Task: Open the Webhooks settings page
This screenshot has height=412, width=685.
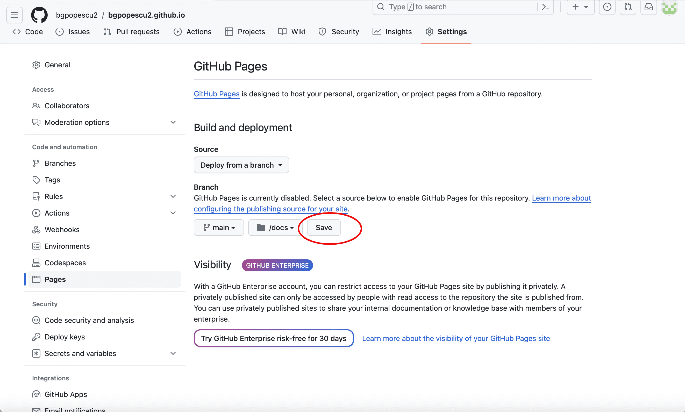Action: pyautogui.click(x=62, y=230)
